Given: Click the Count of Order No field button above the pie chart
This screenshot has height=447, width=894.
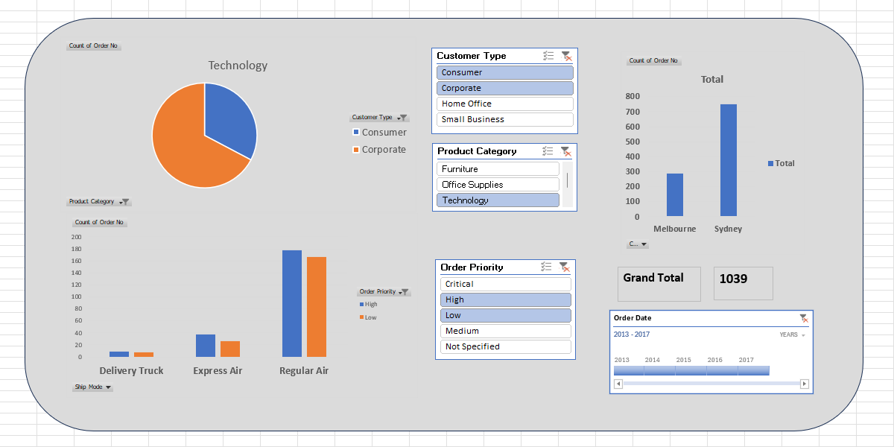Looking at the screenshot, I should pos(93,45).
